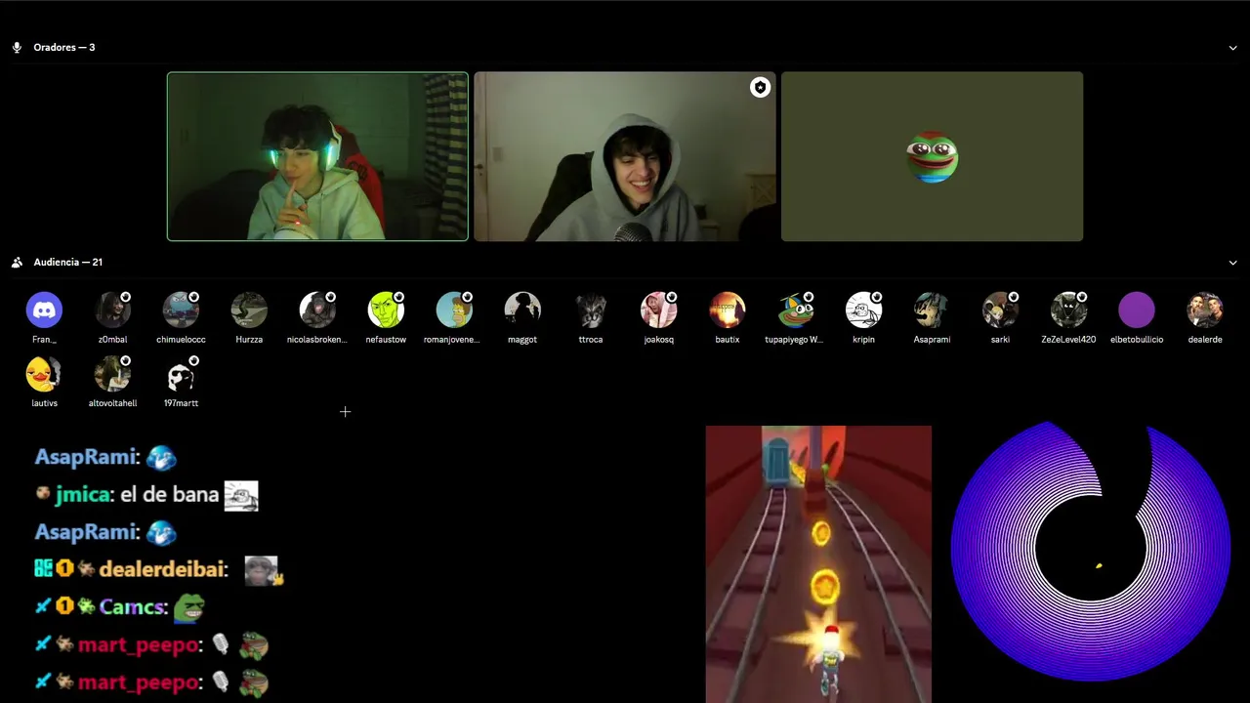Viewport: 1250px width, 703px height.
Task: Open tupapiyego's Pepe avatar
Action: (795, 310)
